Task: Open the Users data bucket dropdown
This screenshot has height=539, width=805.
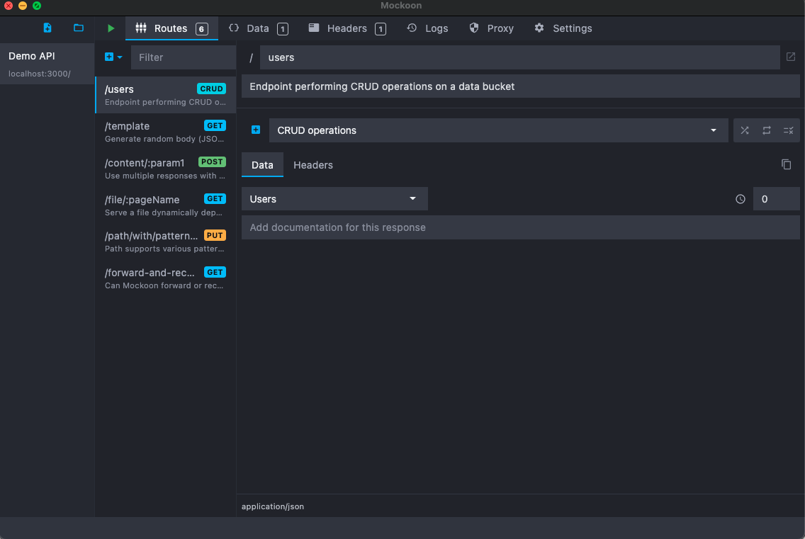Action: click(x=412, y=199)
